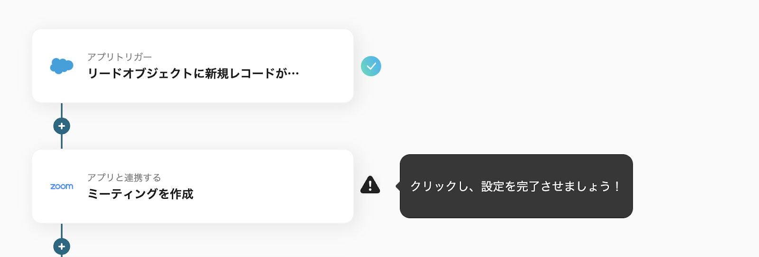Add a step between trigger and Zoom action

(62, 126)
